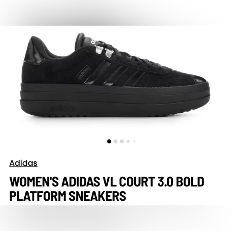Click the silver metal lace eyelets
The height and width of the screenshot is (231, 231).
[104, 51]
